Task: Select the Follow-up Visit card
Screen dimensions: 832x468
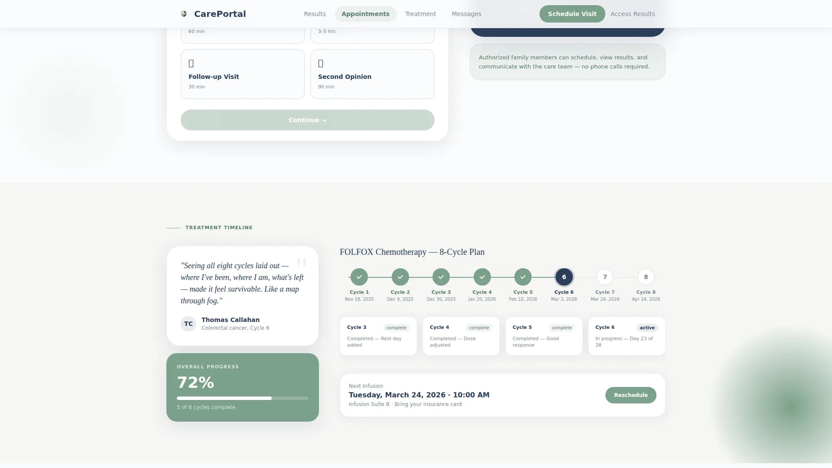Action: [243, 74]
